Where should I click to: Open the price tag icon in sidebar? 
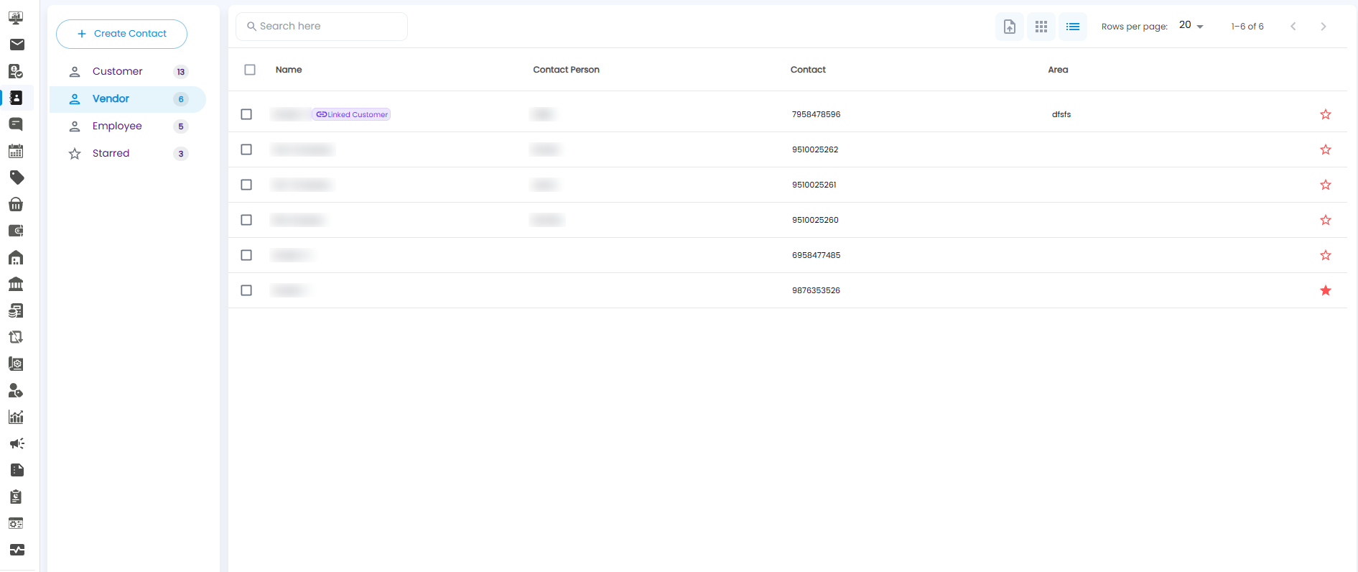(x=16, y=177)
